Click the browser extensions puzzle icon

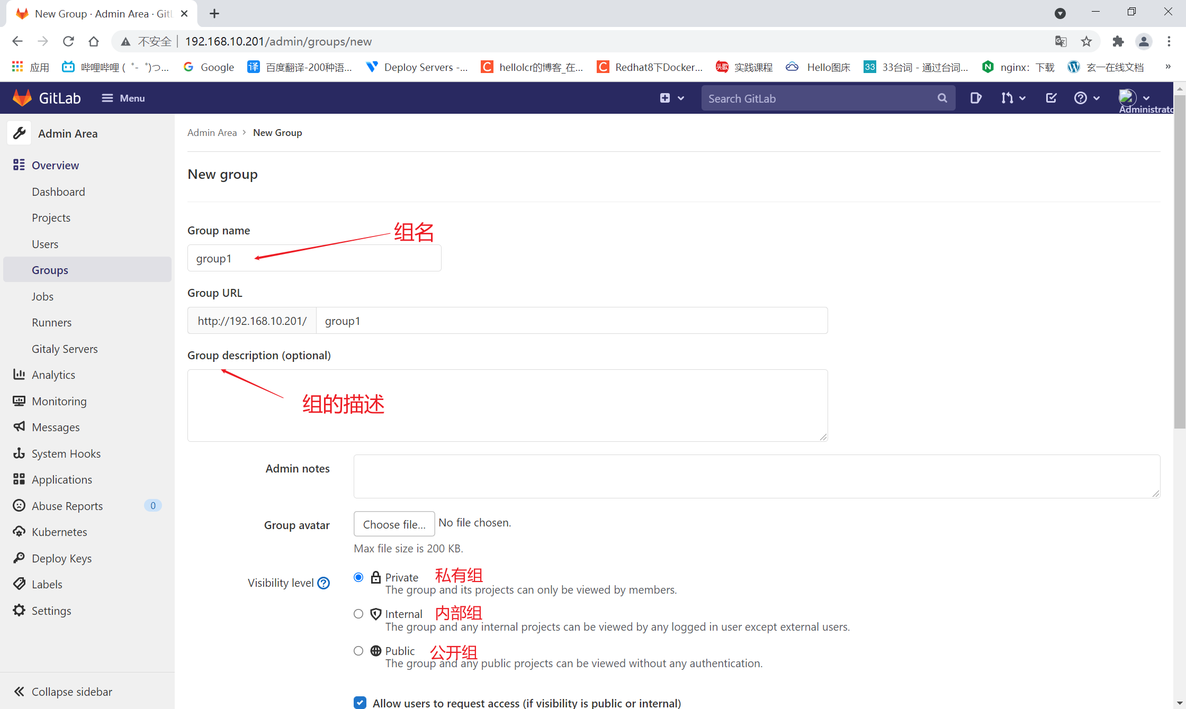pyautogui.click(x=1118, y=41)
